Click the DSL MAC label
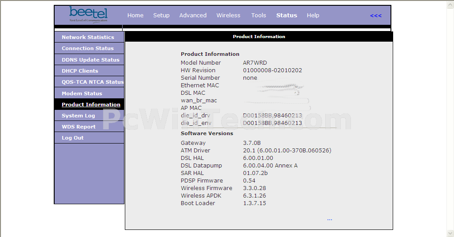The image size is (454, 237). (193, 93)
